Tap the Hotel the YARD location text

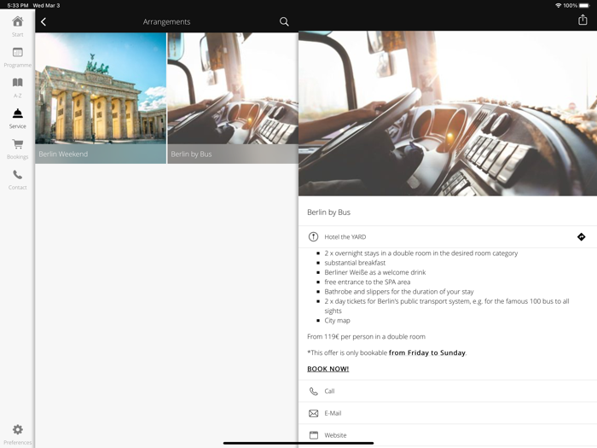[345, 237]
